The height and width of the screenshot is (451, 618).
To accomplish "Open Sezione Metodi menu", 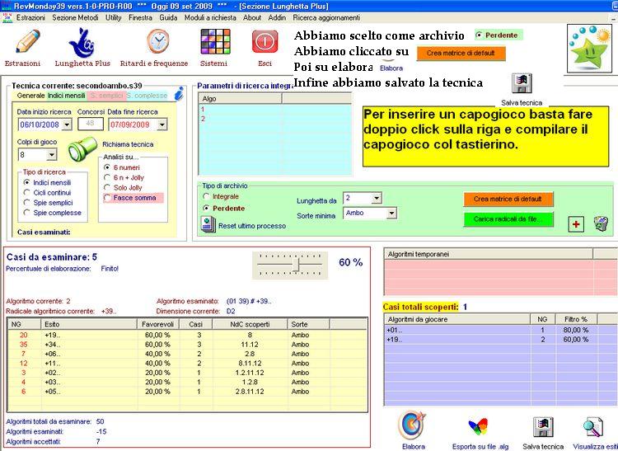I will pos(75,18).
